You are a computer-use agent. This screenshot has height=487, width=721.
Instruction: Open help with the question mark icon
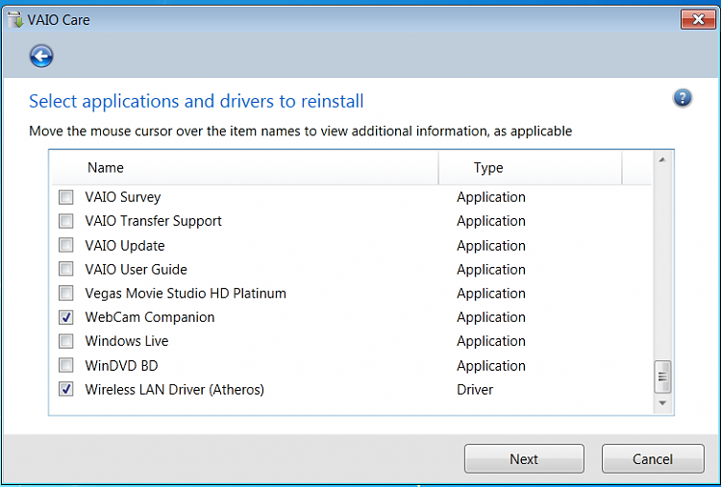pos(683,97)
